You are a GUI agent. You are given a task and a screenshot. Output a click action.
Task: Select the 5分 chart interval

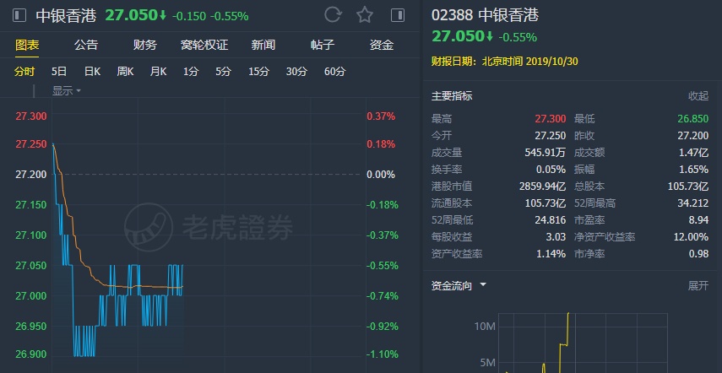coord(223,72)
